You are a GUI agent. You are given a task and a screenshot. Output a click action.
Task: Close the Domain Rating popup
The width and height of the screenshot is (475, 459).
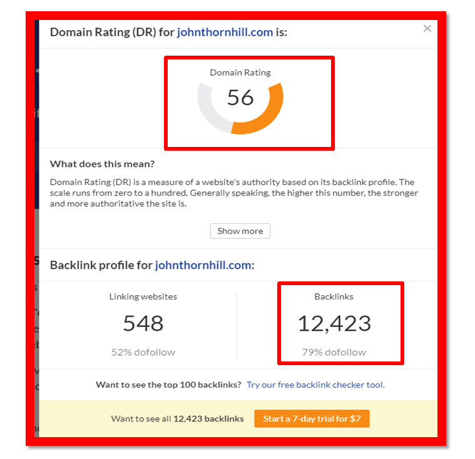point(427,28)
